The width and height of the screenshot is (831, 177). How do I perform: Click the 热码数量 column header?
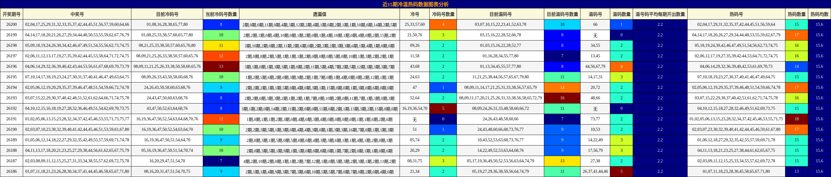pos(796,14)
